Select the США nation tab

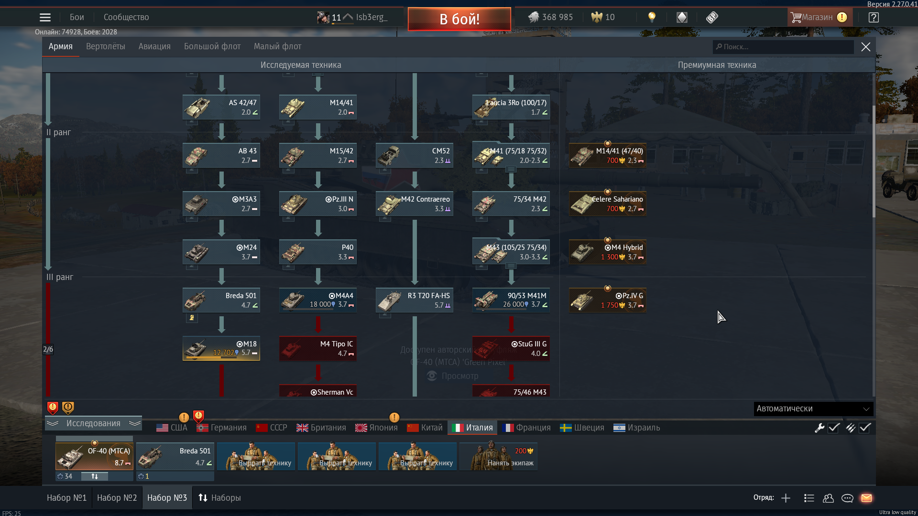click(172, 428)
